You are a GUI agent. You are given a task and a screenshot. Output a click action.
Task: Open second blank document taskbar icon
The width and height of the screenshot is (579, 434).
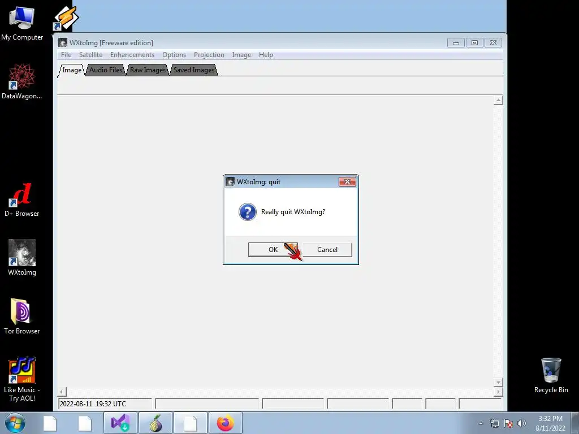click(x=85, y=423)
